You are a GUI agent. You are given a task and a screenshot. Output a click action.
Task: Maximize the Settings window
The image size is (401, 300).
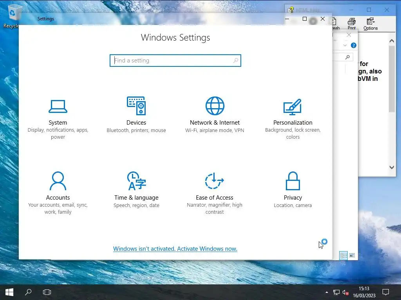[305, 19]
